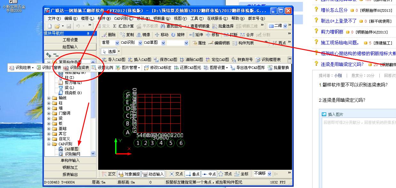396x188 pixels.
Task: Open the 在线服务(S) menu
Action: tap(218, 19)
